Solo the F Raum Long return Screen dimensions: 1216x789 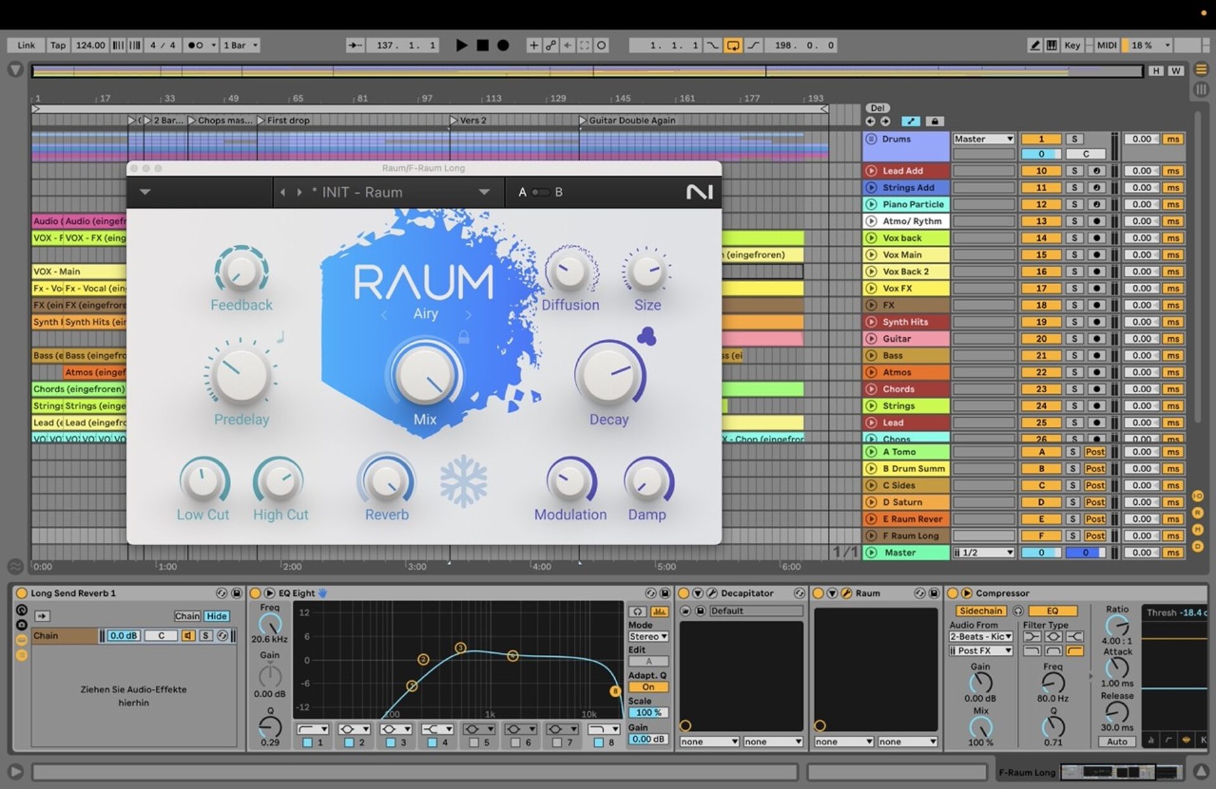pos(1073,535)
